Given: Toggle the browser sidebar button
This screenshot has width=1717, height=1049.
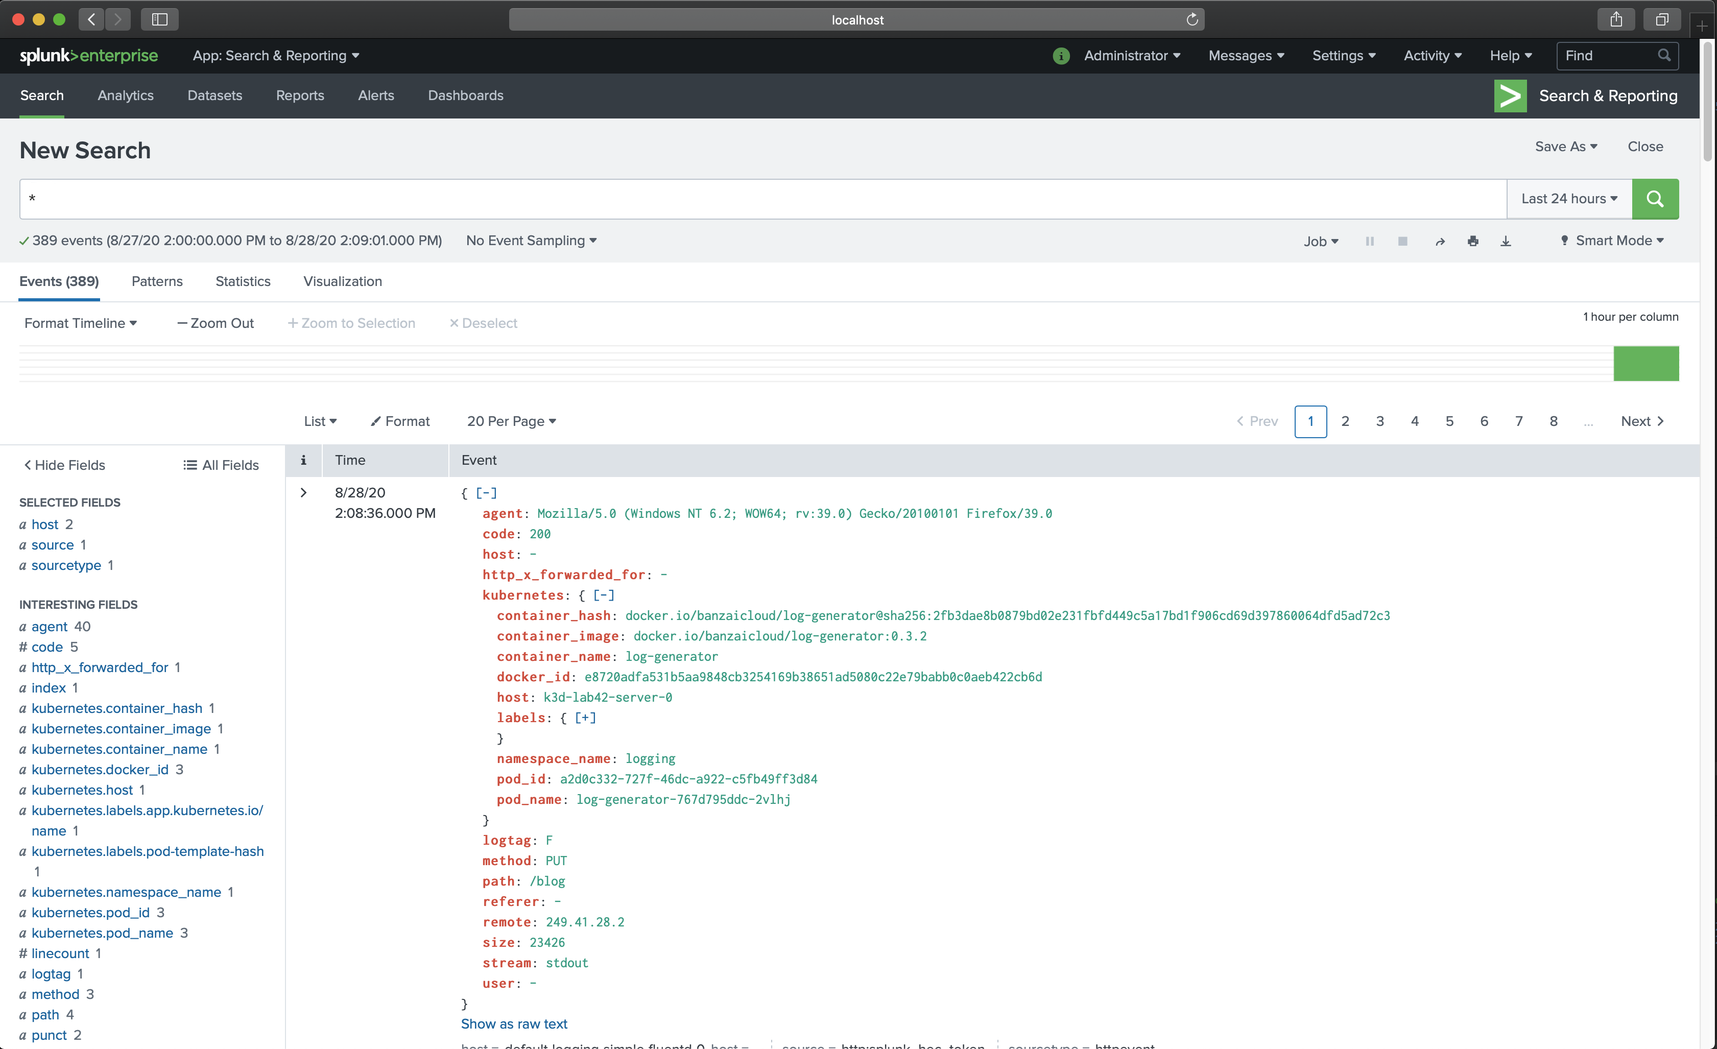Looking at the screenshot, I should [x=159, y=19].
